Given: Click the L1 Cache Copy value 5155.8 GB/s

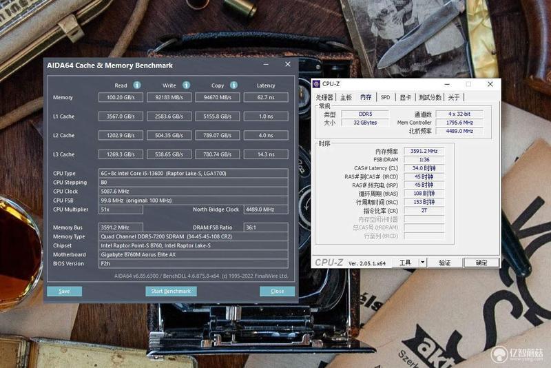Looking at the screenshot, I should (218, 116).
